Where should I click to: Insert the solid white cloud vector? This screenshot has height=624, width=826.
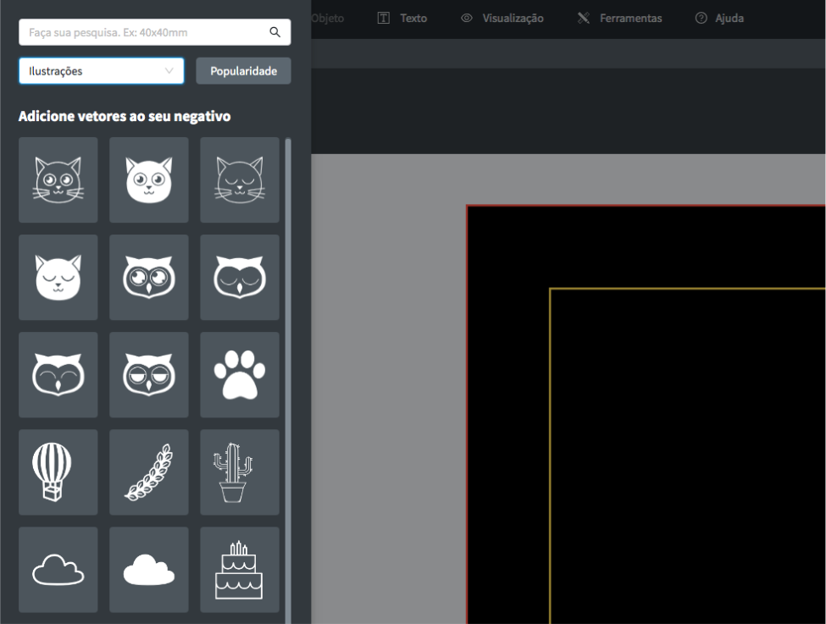click(148, 570)
